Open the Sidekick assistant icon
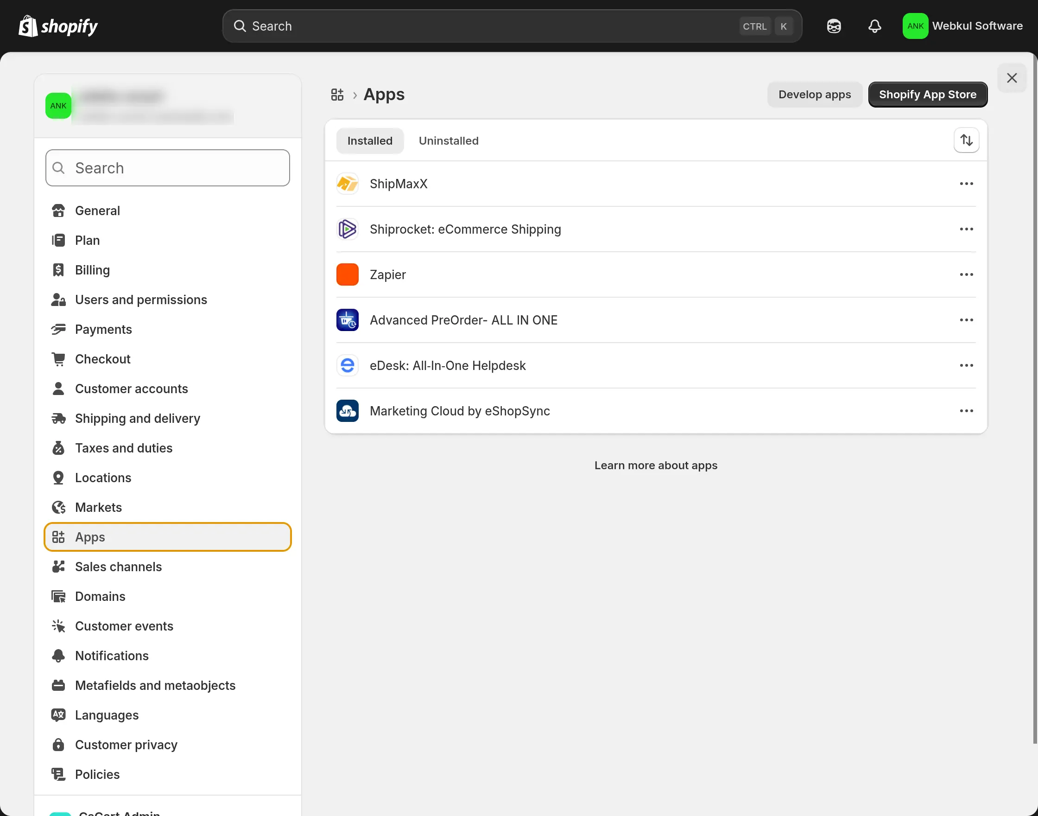Image resolution: width=1038 pixels, height=816 pixels. (x=834, y=26)
